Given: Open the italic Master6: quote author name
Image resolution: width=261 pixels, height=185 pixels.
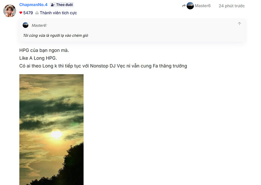Looking at the screenshot, I should pyautogui.click(x=39, y=25).
